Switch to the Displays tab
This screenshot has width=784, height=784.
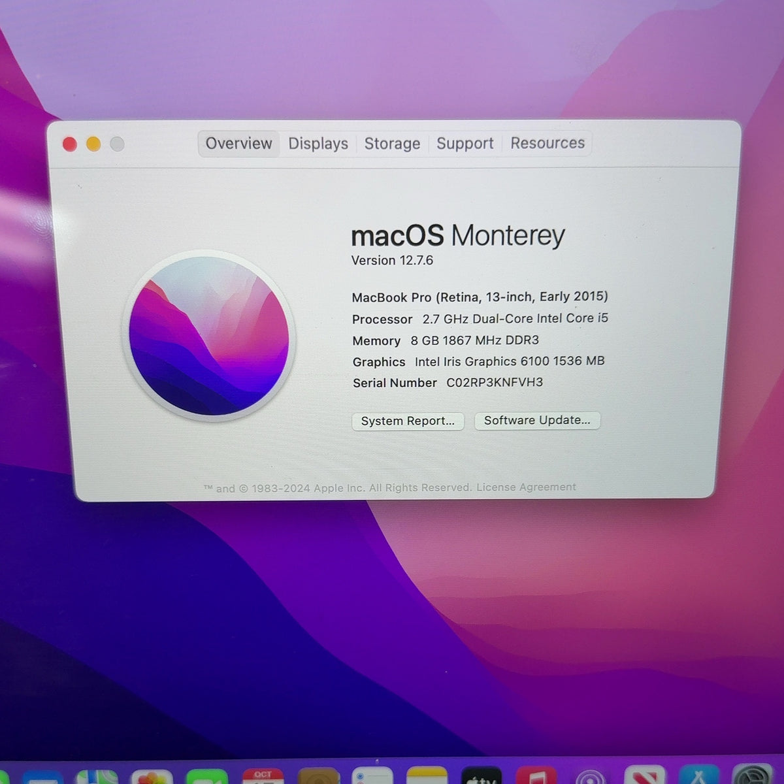pyautogui.click(x=318, y=144)
